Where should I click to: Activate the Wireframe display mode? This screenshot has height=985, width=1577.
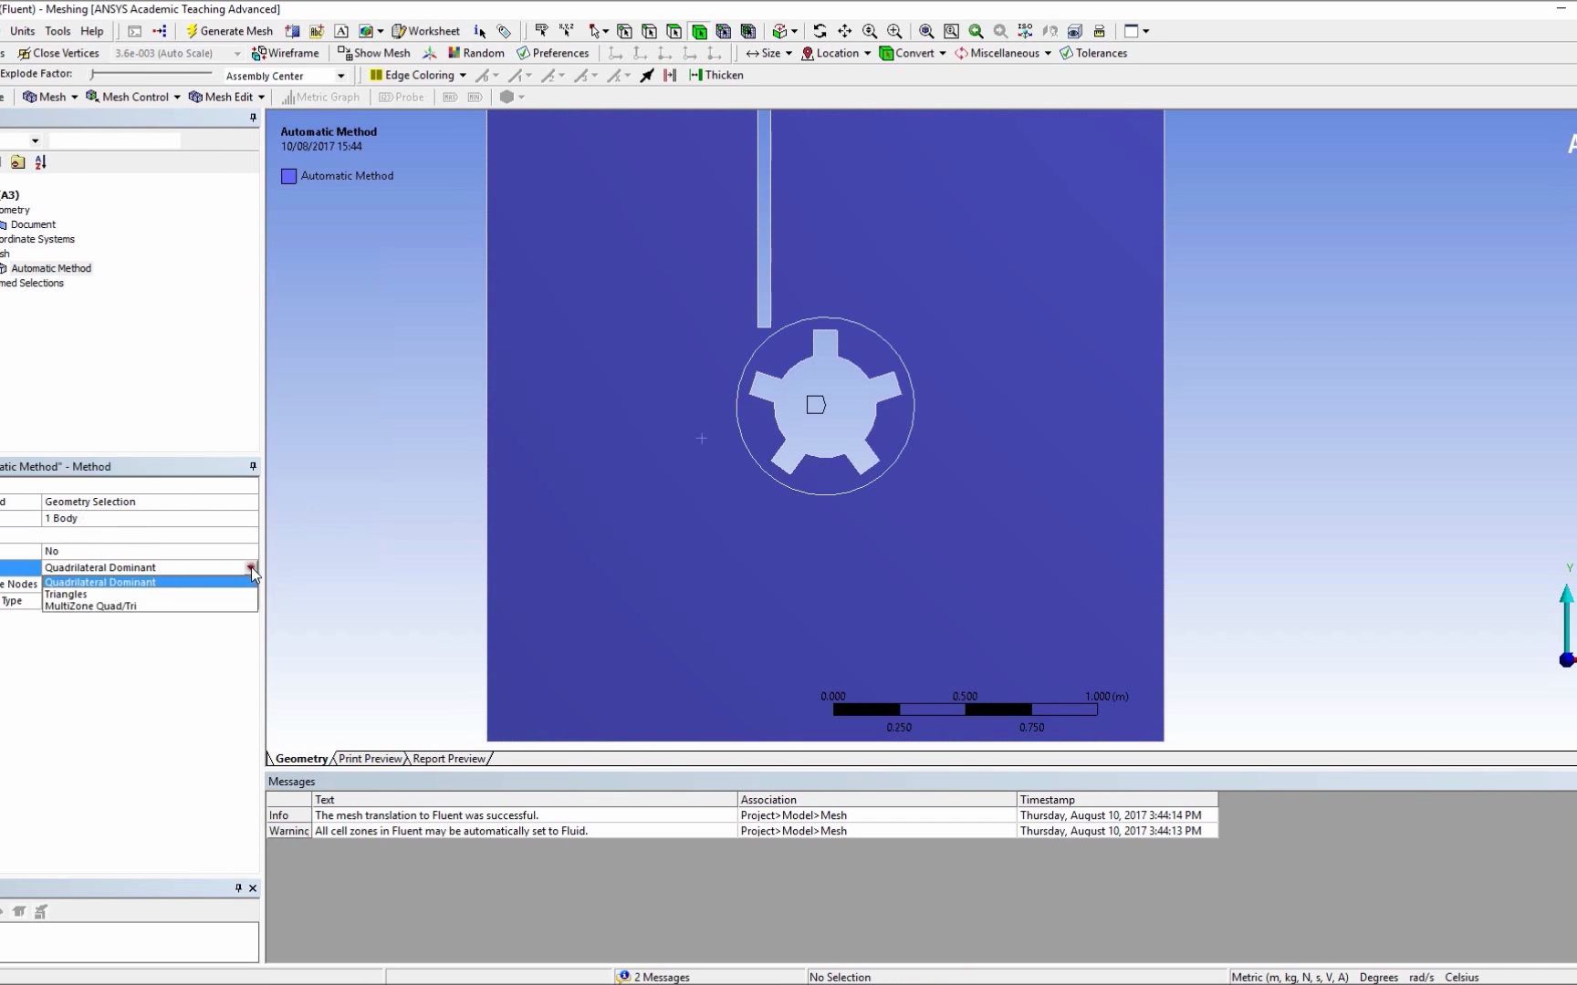[286, 52]
